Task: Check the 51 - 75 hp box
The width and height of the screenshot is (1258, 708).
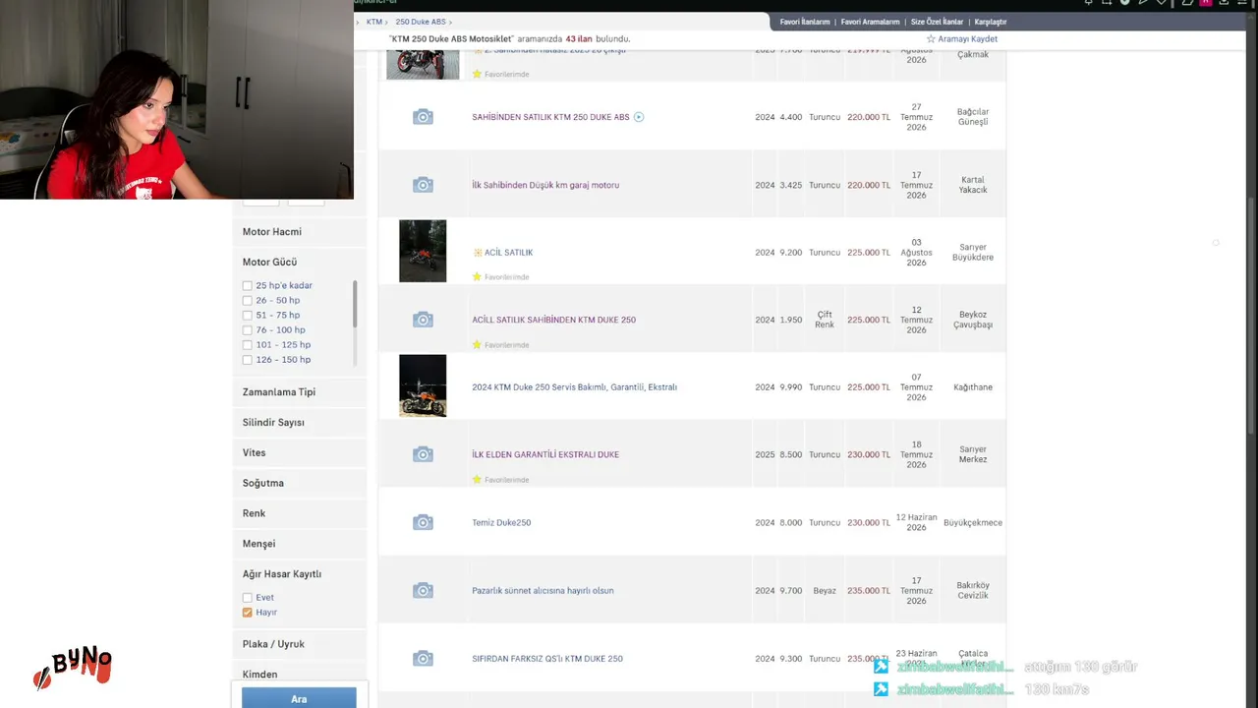Action: [x=247, y=315]
